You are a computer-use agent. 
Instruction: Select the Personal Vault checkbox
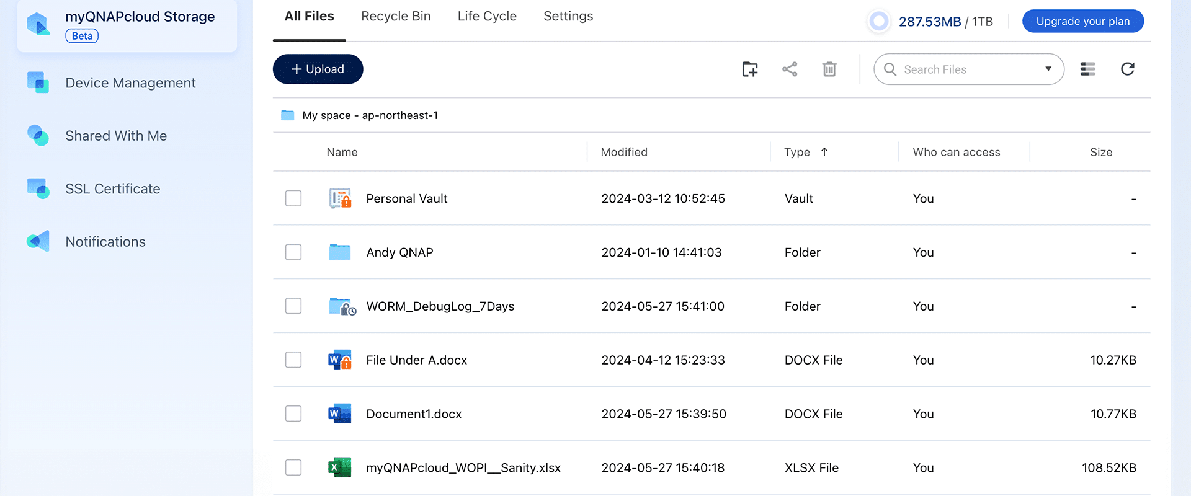[293, 198]
